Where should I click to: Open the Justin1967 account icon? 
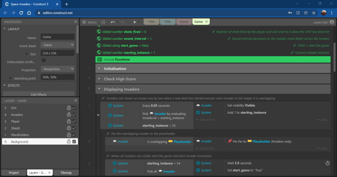pos(332,22)
